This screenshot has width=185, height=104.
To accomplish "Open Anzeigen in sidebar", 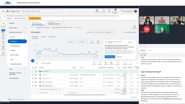I will pos(13,50).
